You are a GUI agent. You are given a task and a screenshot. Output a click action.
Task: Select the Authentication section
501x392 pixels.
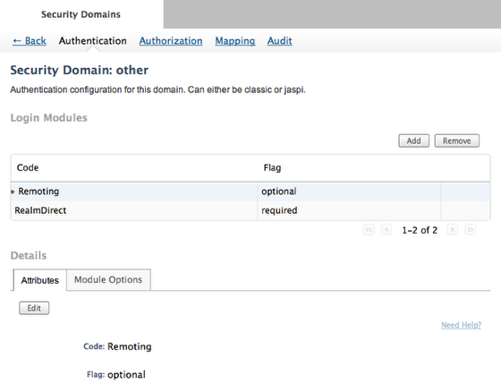[93, 41]
